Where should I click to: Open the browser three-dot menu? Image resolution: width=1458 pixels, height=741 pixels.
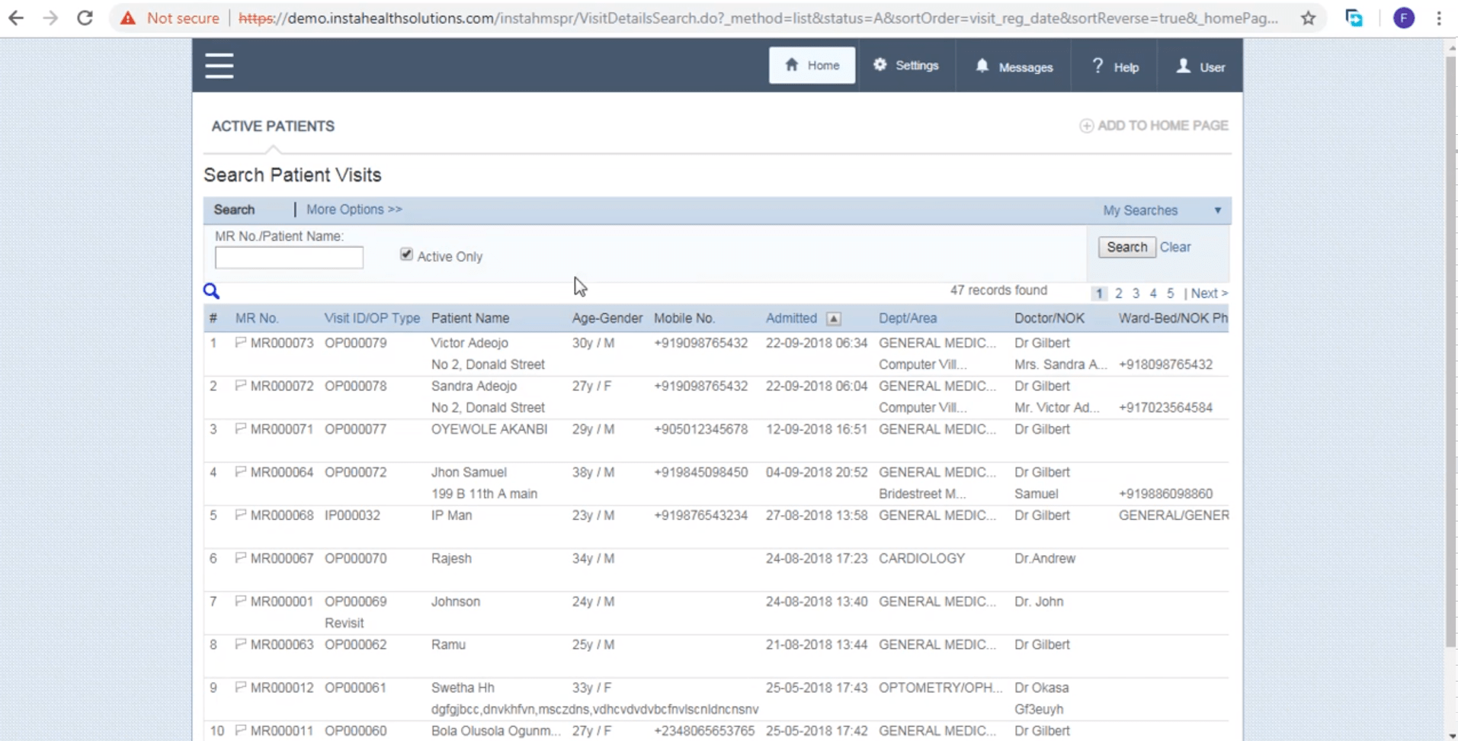(x=1439, y=18)
